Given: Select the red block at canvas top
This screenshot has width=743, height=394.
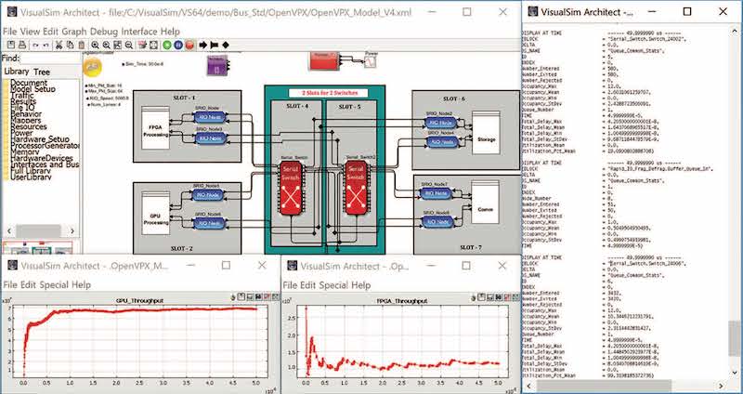Looking at the screenshot, I should point(324,60).
